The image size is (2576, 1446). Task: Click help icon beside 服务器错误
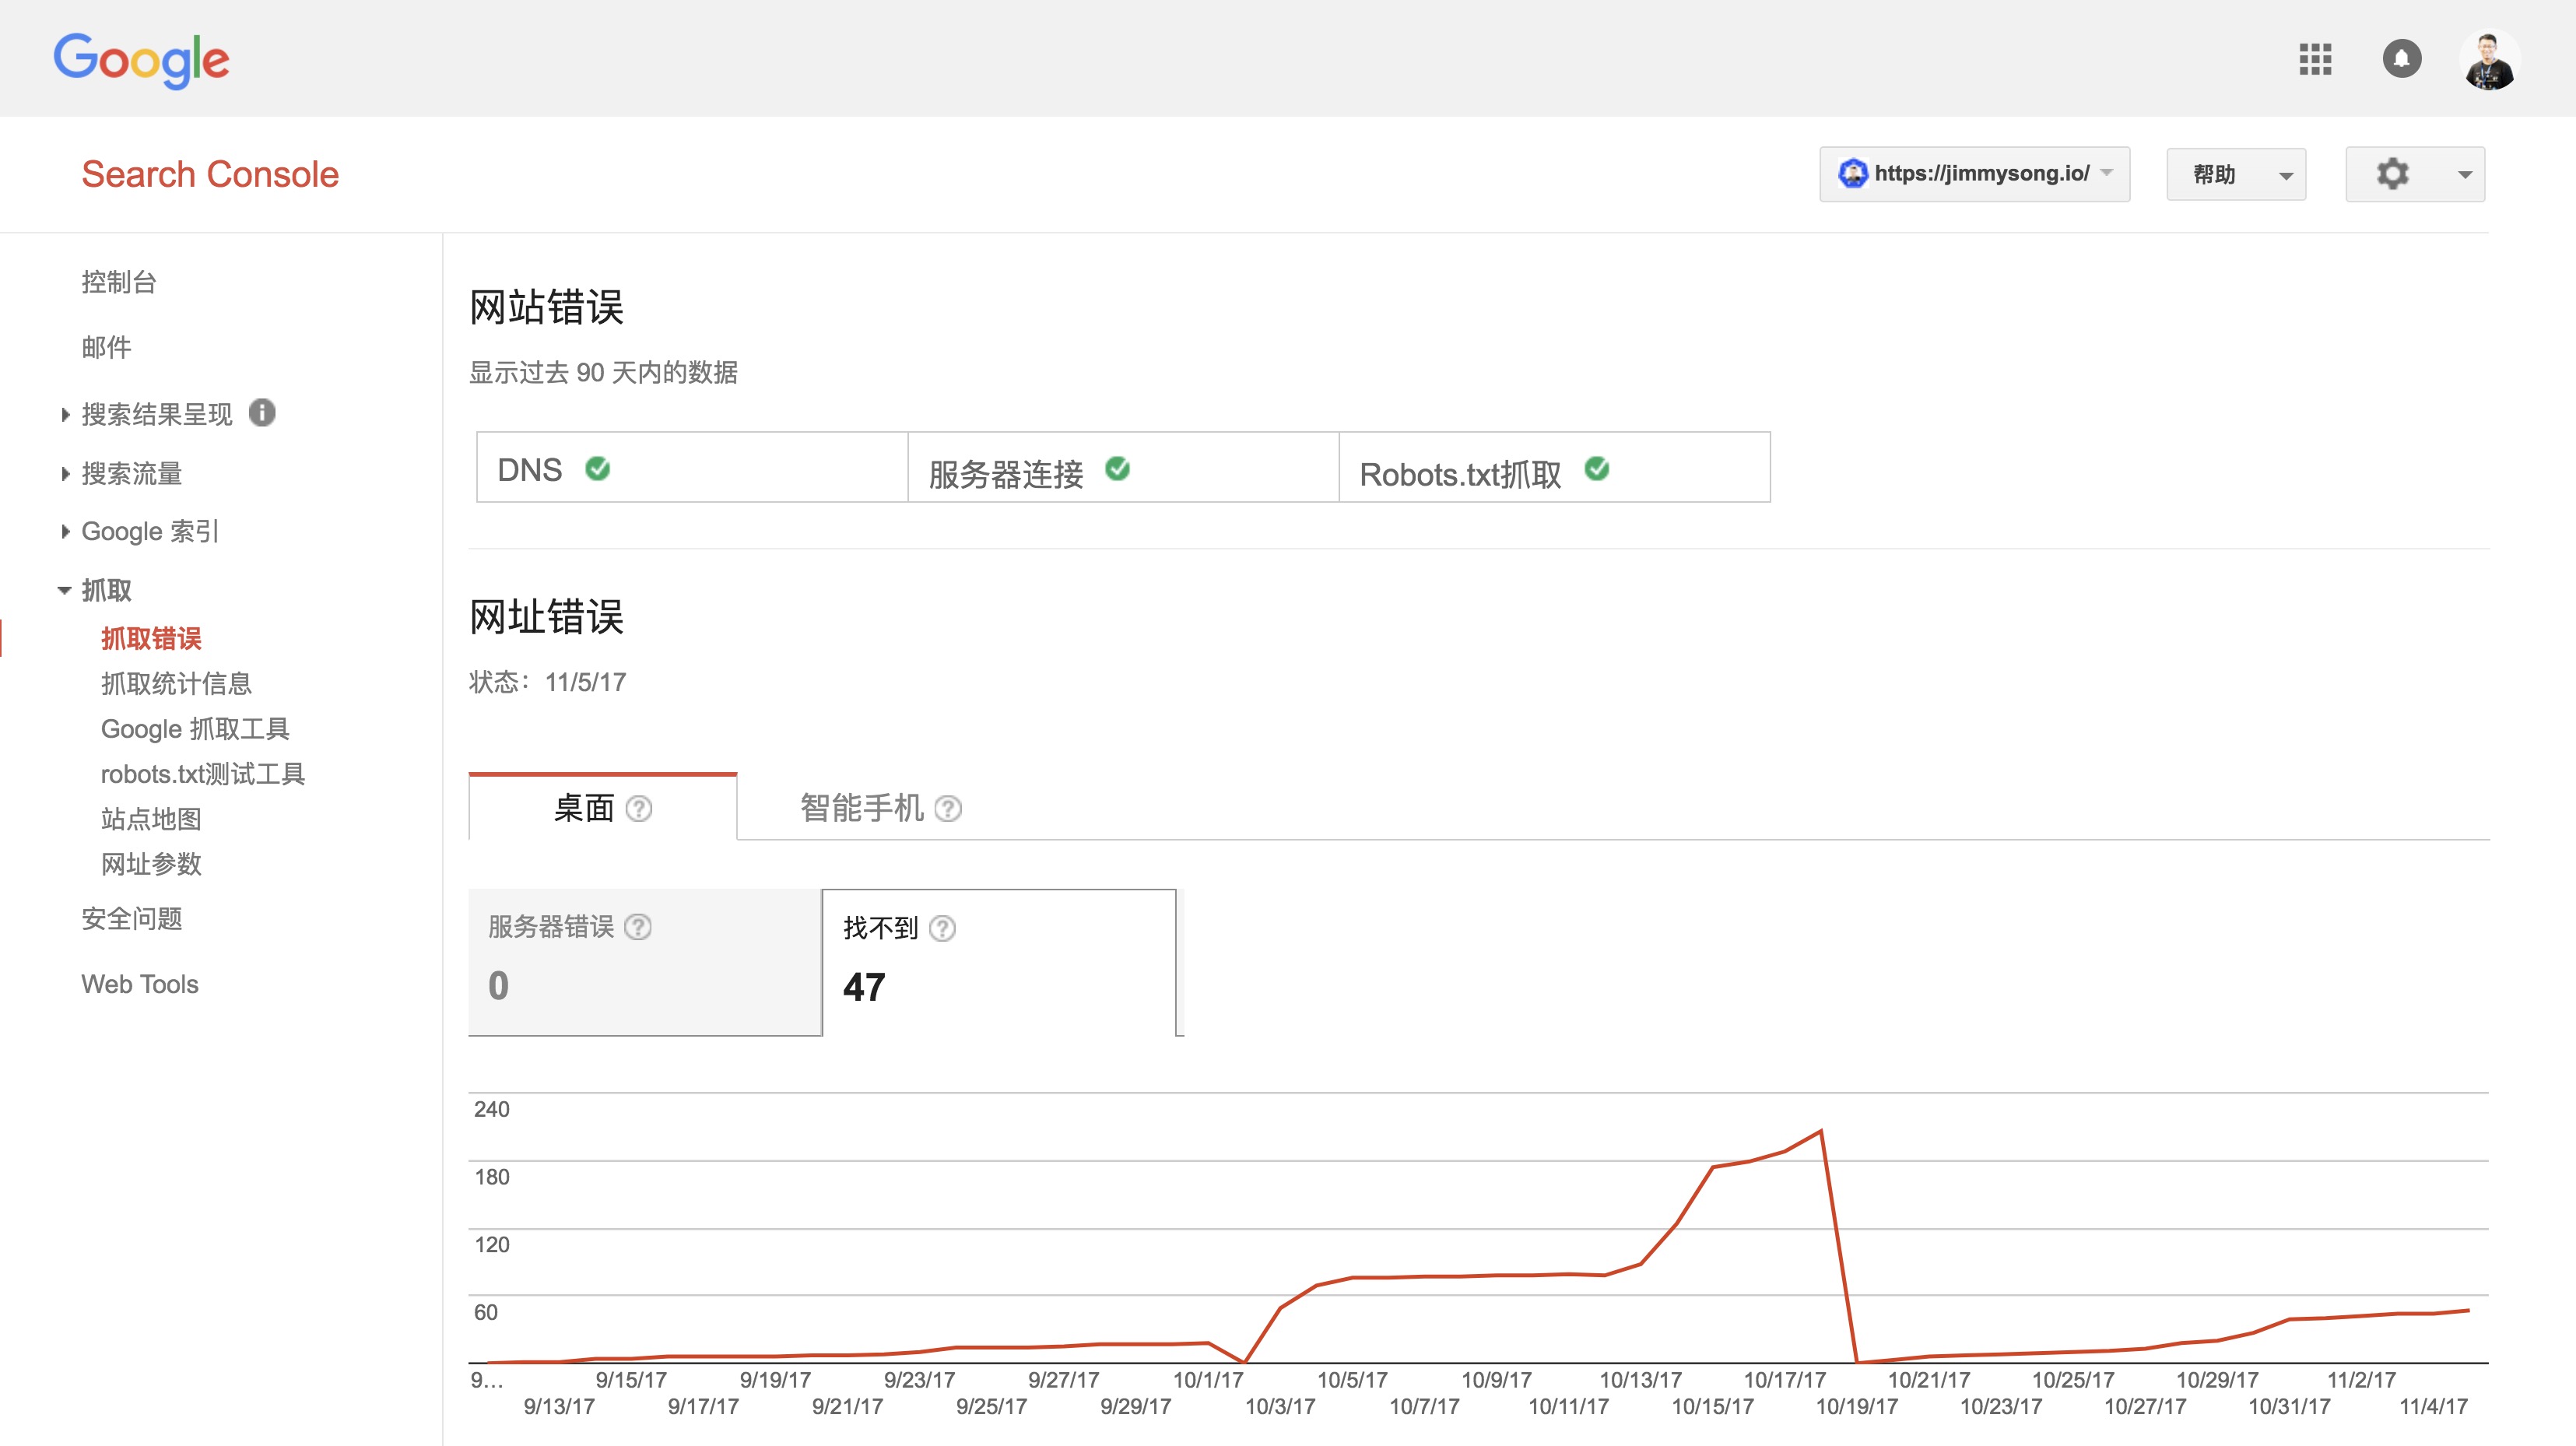tap(638, 927)
